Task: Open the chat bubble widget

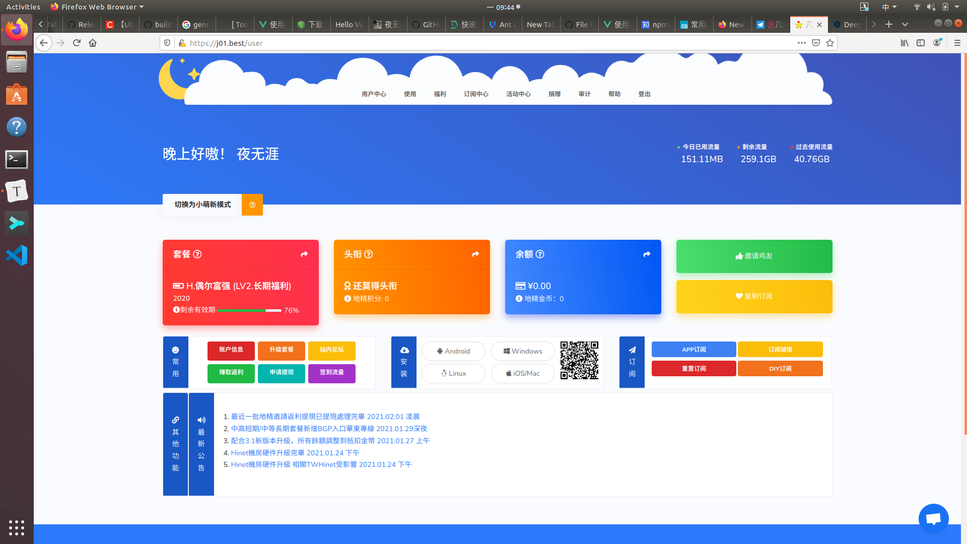Action: click(933, 518)
